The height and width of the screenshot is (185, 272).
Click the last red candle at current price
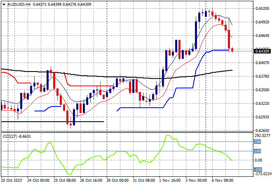pos(232,50)
